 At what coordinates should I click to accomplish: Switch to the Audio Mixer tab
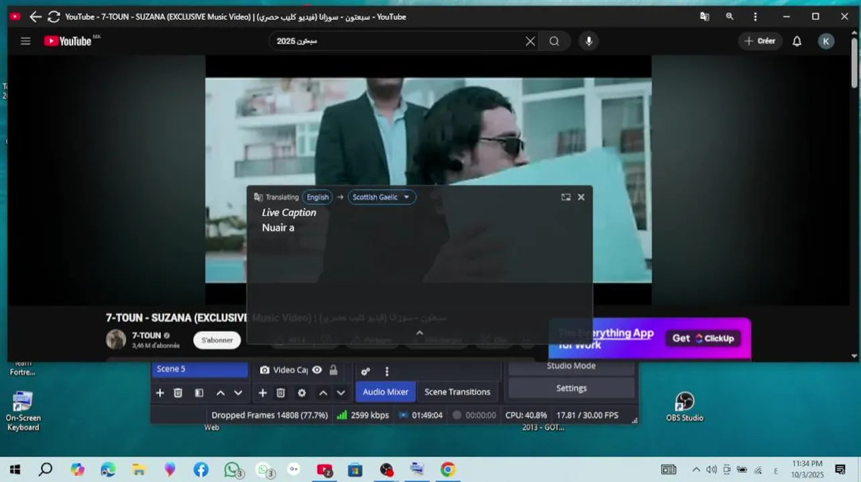point(386,392)
